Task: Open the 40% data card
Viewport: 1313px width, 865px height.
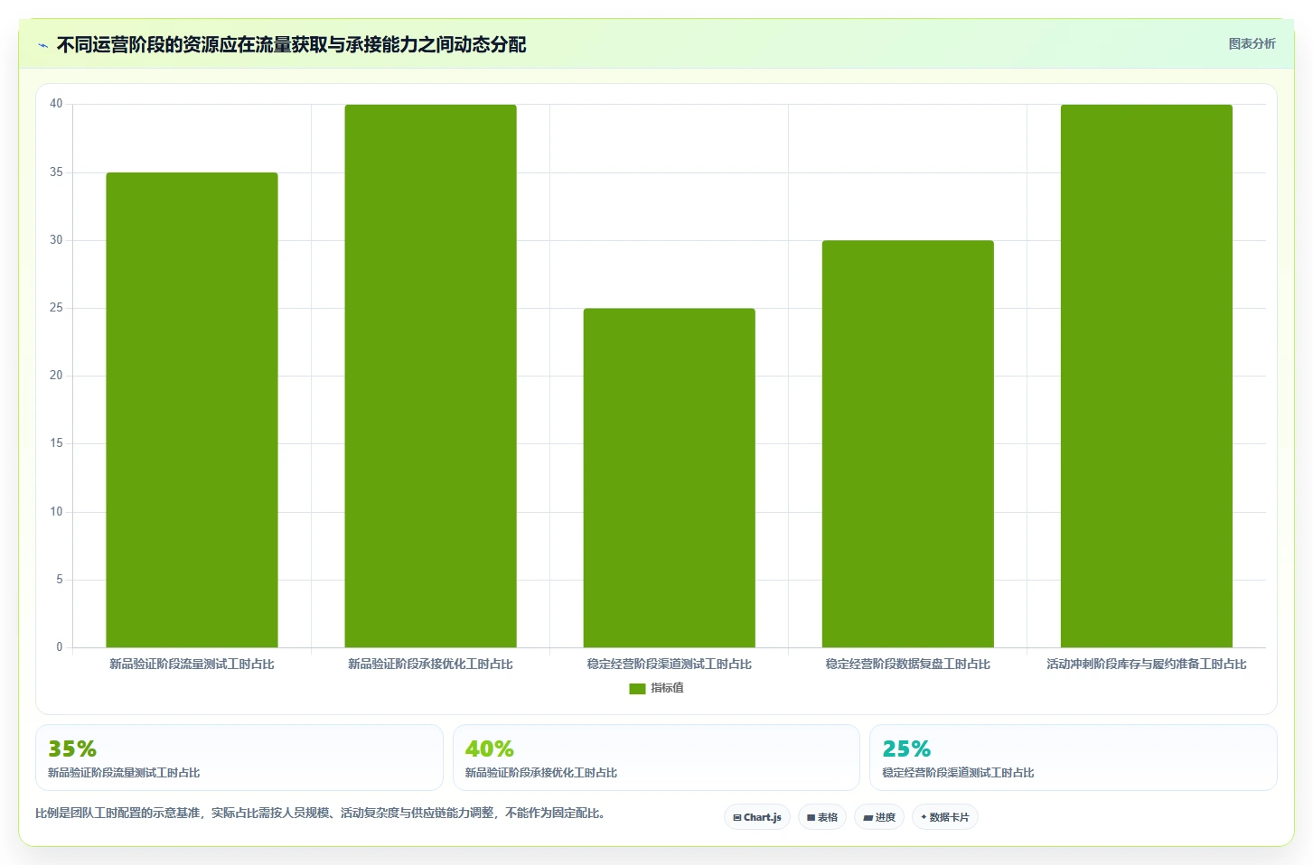Action: pyautogui.click(x=656, y=758)
